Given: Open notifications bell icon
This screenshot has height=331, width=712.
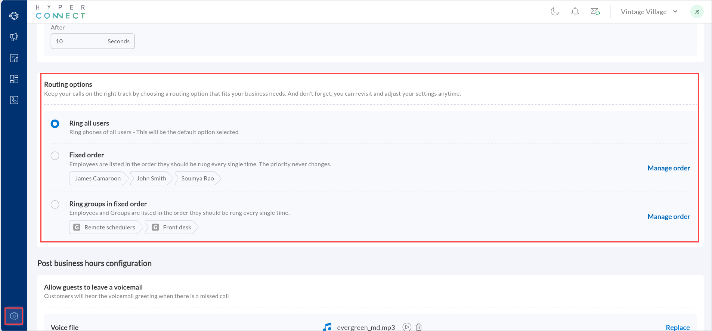Looking at the screenshot, I should 575,12.
